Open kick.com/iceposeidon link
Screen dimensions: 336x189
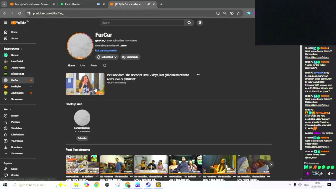[106, 51]
